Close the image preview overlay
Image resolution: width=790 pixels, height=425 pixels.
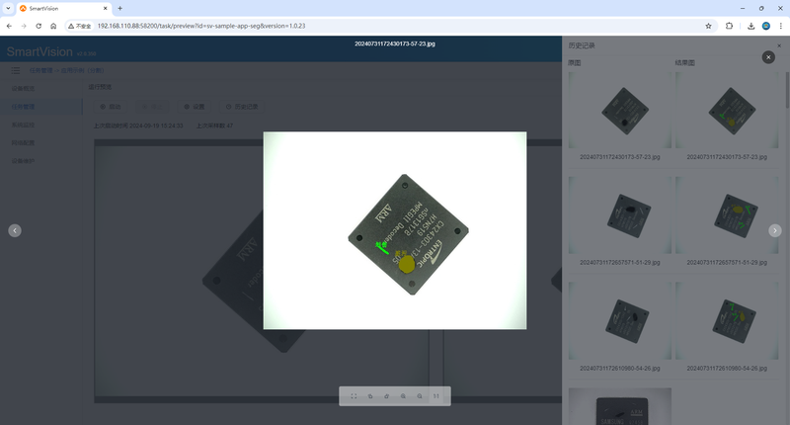768,57
